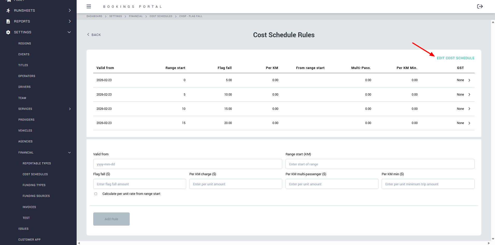Click the logout icon in header
The width and height of the screenshot is (495, 245).
tap(480, 6)
